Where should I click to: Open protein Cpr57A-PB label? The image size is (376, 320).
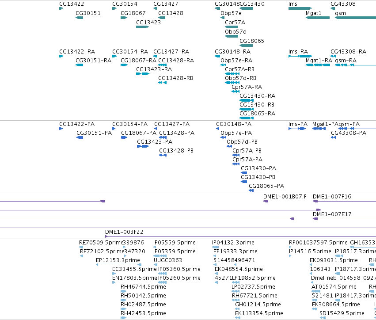point(247,151)
